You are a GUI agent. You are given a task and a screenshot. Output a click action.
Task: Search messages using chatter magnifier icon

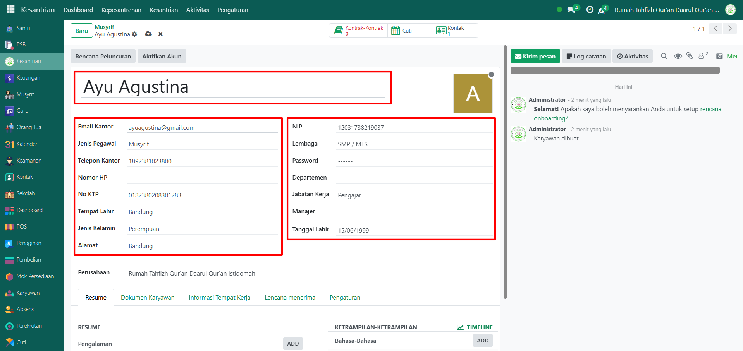664,56
